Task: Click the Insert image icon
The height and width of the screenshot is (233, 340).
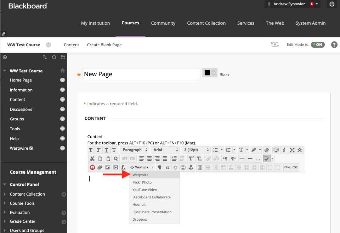Action: click(108, 167)
